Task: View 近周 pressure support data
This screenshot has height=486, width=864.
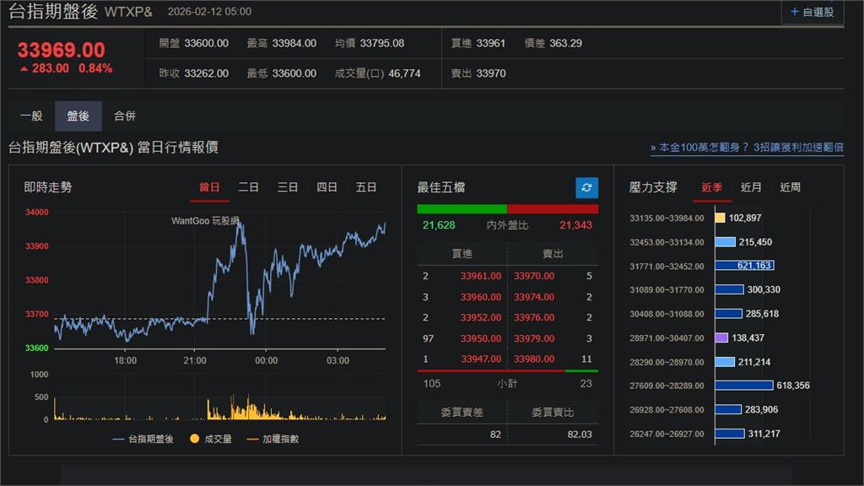Action: coord(791,187)
